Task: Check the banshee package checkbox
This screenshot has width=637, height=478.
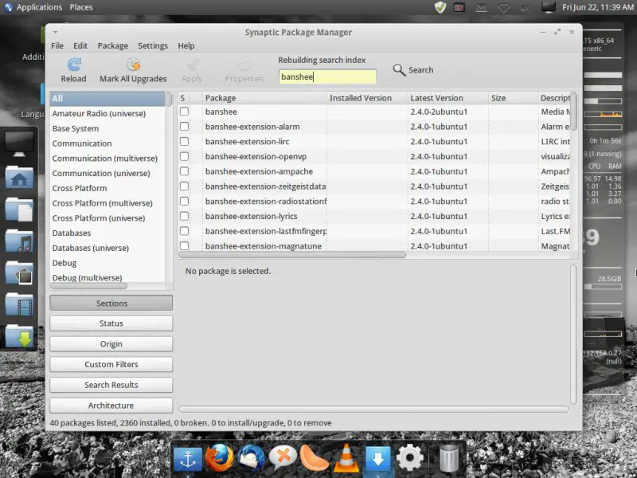Action: (x=185, y=112)
